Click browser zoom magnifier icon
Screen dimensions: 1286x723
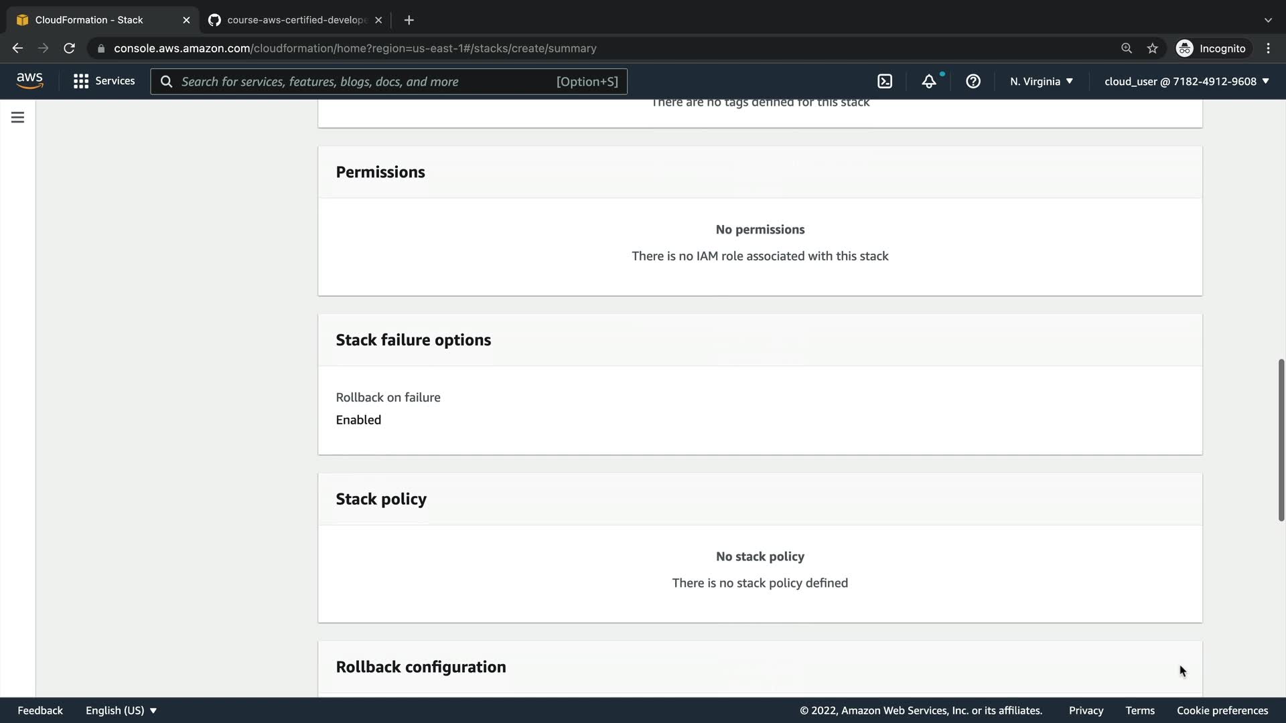click(x=1127, y=48)
